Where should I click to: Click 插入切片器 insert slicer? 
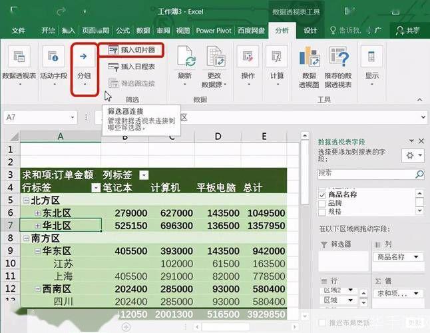(132, 50)
